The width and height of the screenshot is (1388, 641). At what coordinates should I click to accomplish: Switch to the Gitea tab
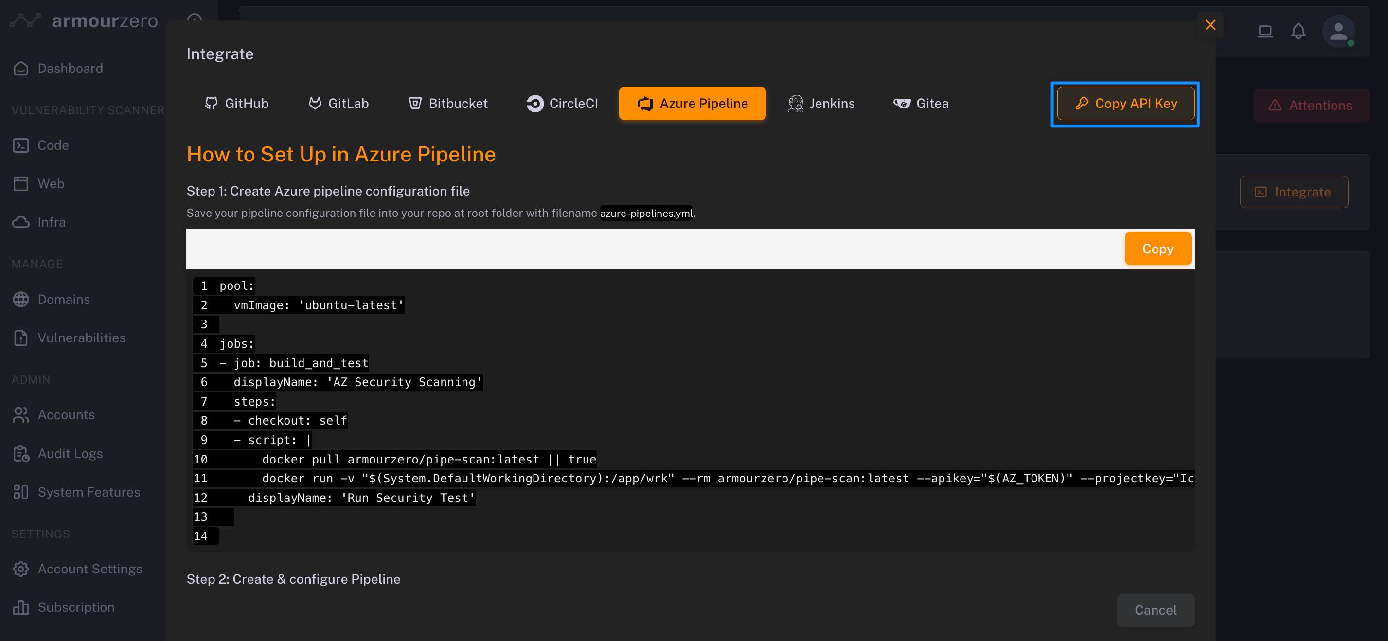pos(921,104)
